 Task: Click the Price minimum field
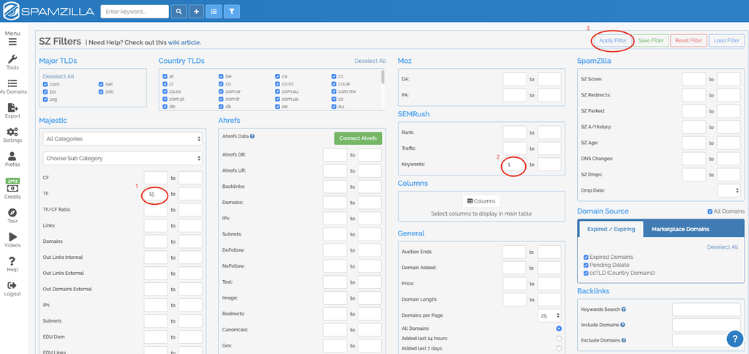coord(515,284)
